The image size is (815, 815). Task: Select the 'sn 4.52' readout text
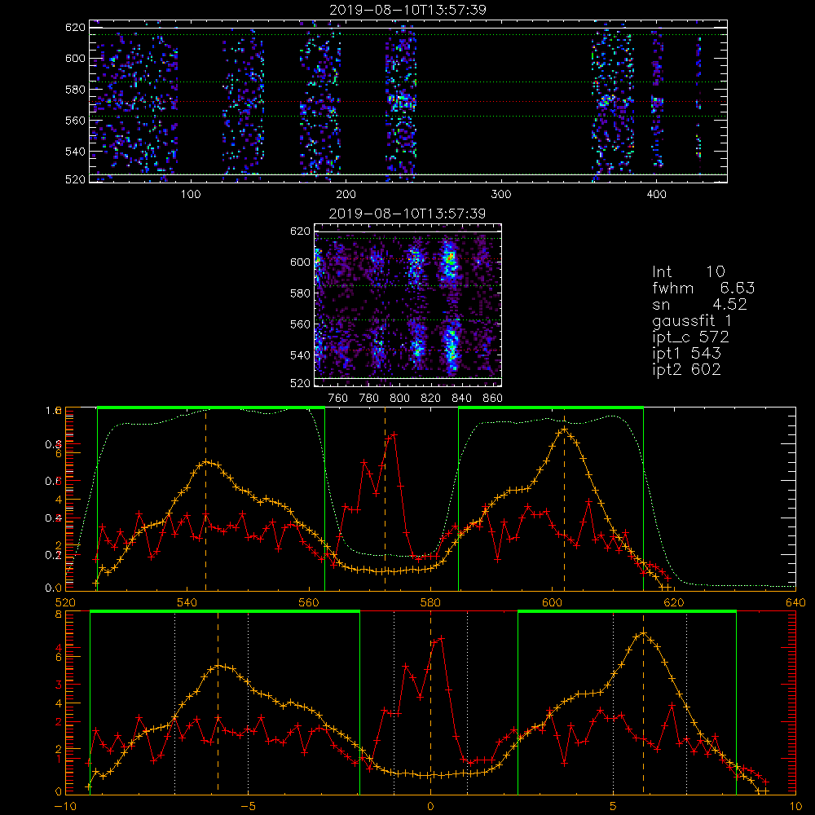(699, 304)
